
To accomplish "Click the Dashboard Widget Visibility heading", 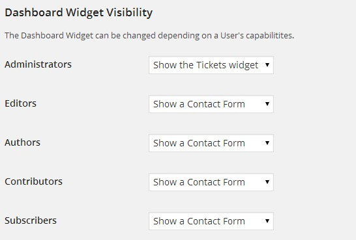I will point(78,12).
